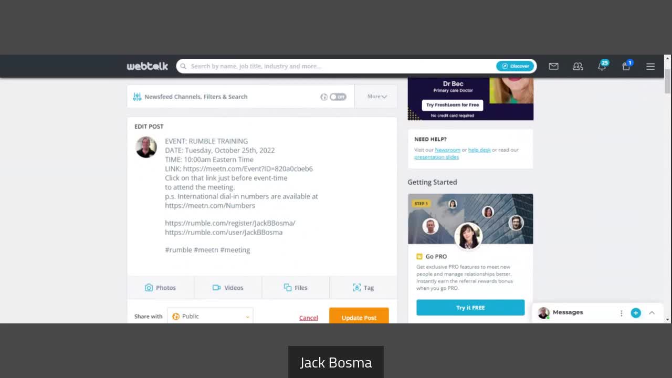Open the shopping bag icon

[x=626, y=66]
